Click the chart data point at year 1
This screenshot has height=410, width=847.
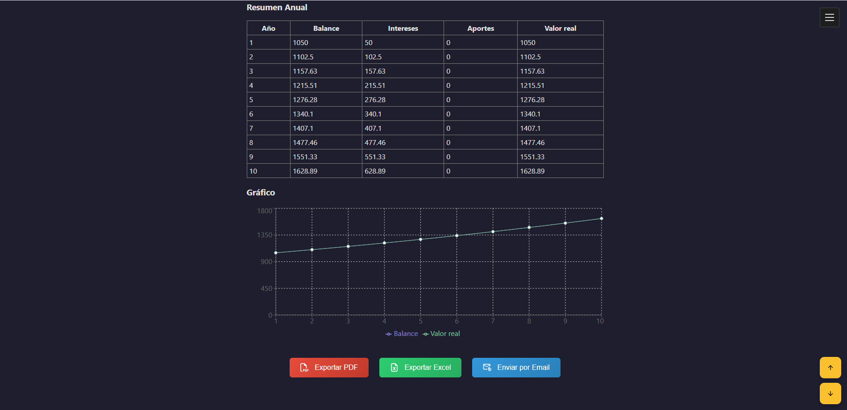click(276, 253)
